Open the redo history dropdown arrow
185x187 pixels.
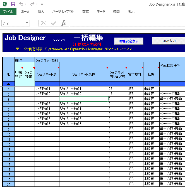pos(37,4)
